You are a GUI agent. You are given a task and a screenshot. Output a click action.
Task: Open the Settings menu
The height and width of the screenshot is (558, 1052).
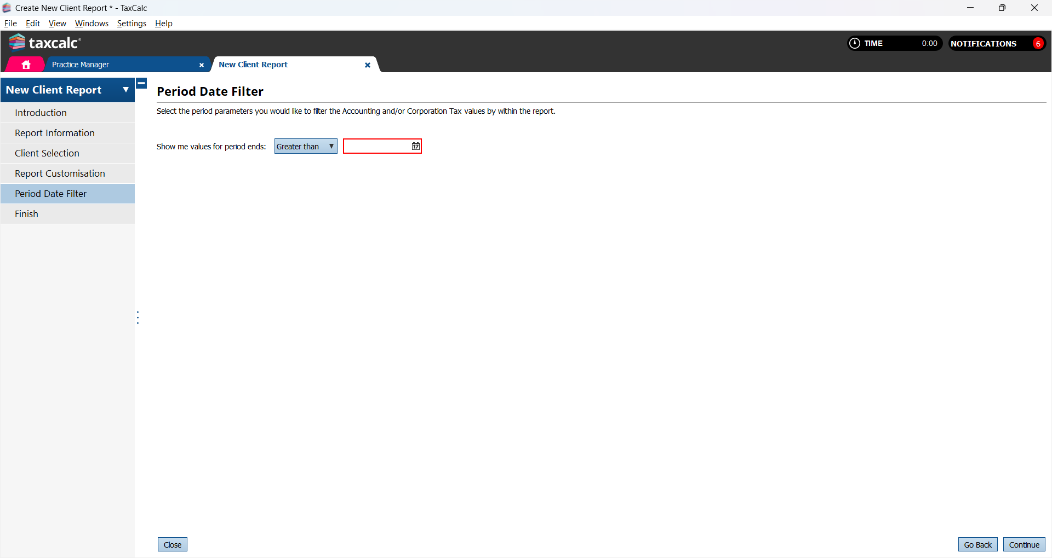point(131,24)
